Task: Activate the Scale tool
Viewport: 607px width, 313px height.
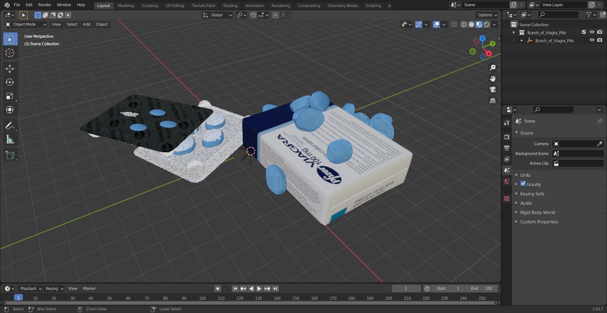Action: click(10, 96)
